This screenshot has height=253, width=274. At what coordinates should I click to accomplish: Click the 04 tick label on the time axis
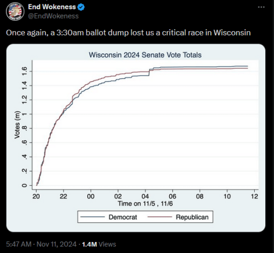pyautogui.click(x=145, y=196)
